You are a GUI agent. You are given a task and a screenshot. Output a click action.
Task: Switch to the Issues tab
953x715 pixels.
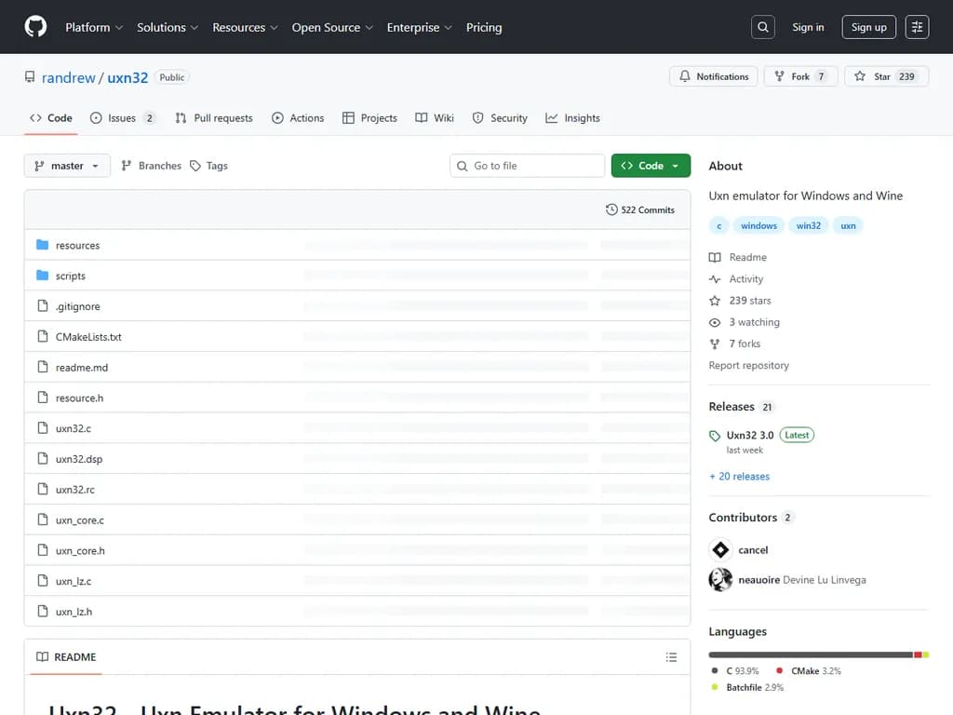[122, 118]
